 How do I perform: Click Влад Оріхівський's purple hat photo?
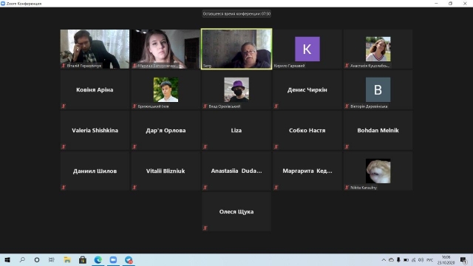236,89
